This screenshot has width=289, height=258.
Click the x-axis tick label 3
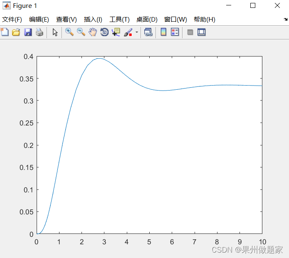pos(104,242)
